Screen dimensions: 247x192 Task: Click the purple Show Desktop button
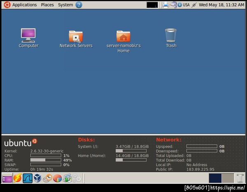7,178
